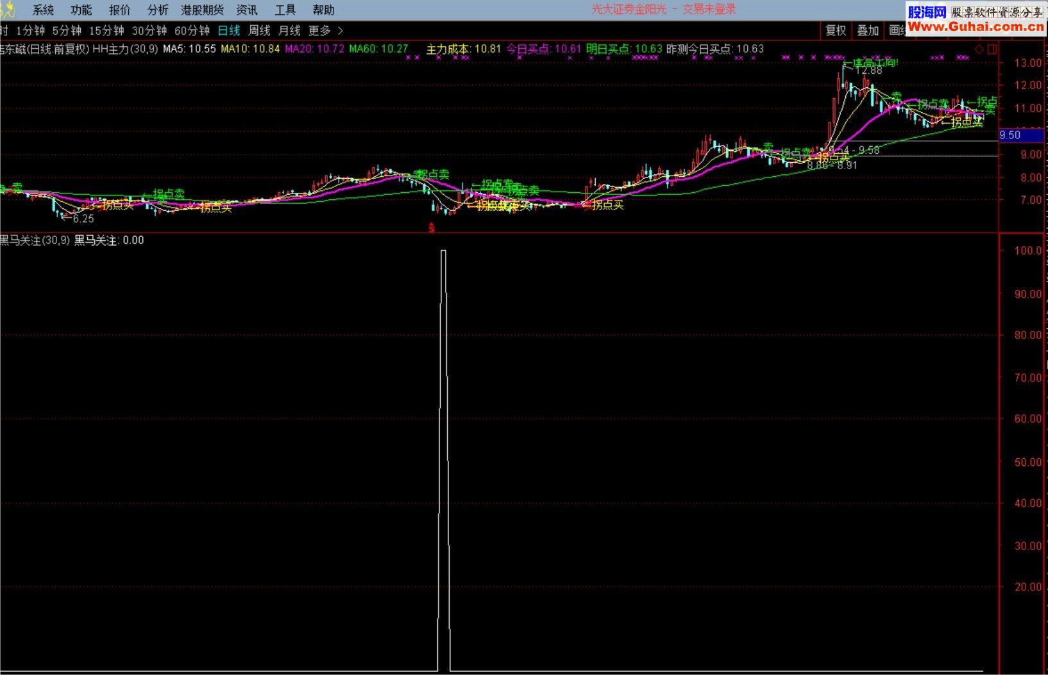Image resolution: width=1048 pixels, height=675 pixels.
Task: Click the 今日买点: 10.61 readout
Action: coord(544,49)
